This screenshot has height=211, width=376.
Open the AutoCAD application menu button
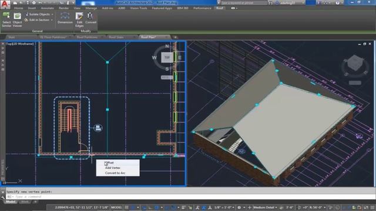tap(5, 5)
